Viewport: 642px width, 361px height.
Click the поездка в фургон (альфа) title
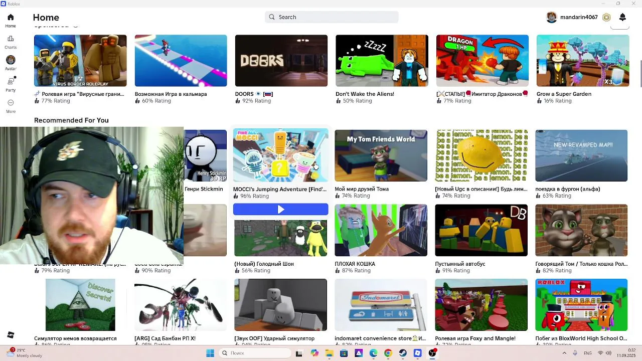tap(568, 189)
